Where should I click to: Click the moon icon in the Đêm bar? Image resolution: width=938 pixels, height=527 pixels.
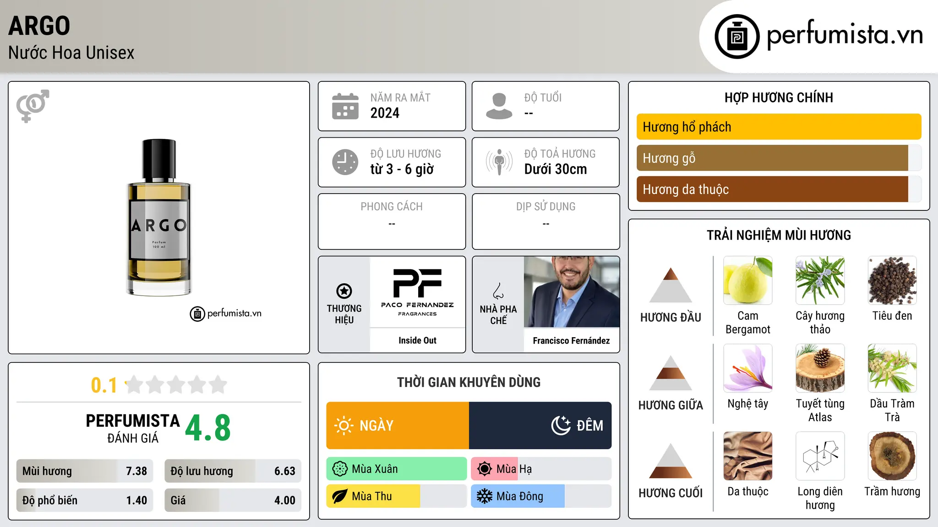(561, 425)
